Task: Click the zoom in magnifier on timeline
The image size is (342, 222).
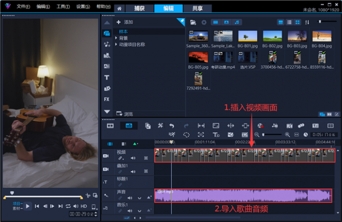Action: 288,135
